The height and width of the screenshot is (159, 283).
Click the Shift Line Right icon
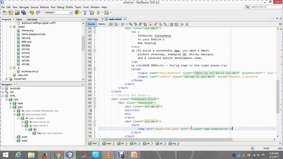coord(176,24)
